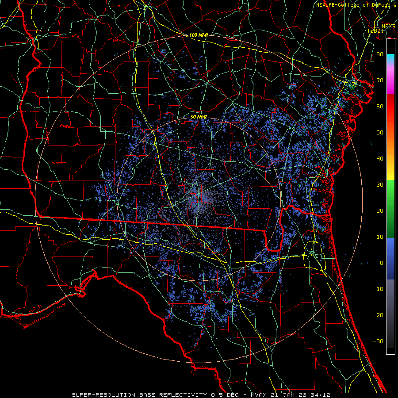Select the 60 value on the reflectivity scale
The height and width of the screenshot is (398, 398).
click(380, 107)
